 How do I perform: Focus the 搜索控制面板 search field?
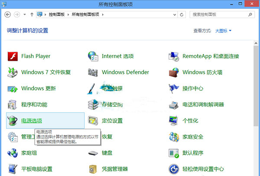click(x=222, y=15)
